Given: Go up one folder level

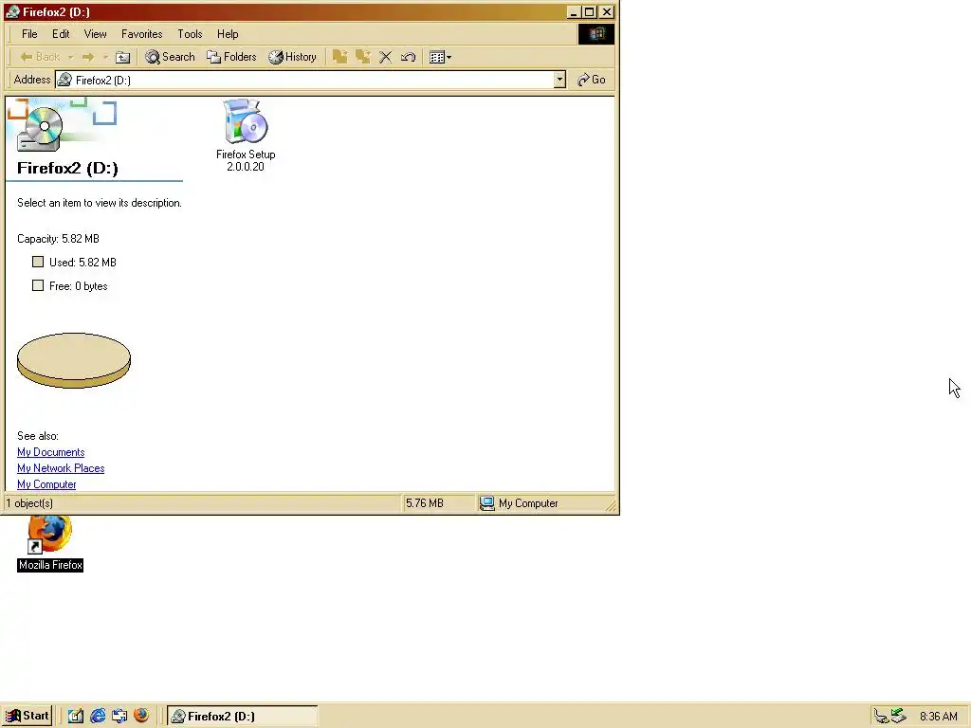Looking at the screenshot, I should point(123,57).
